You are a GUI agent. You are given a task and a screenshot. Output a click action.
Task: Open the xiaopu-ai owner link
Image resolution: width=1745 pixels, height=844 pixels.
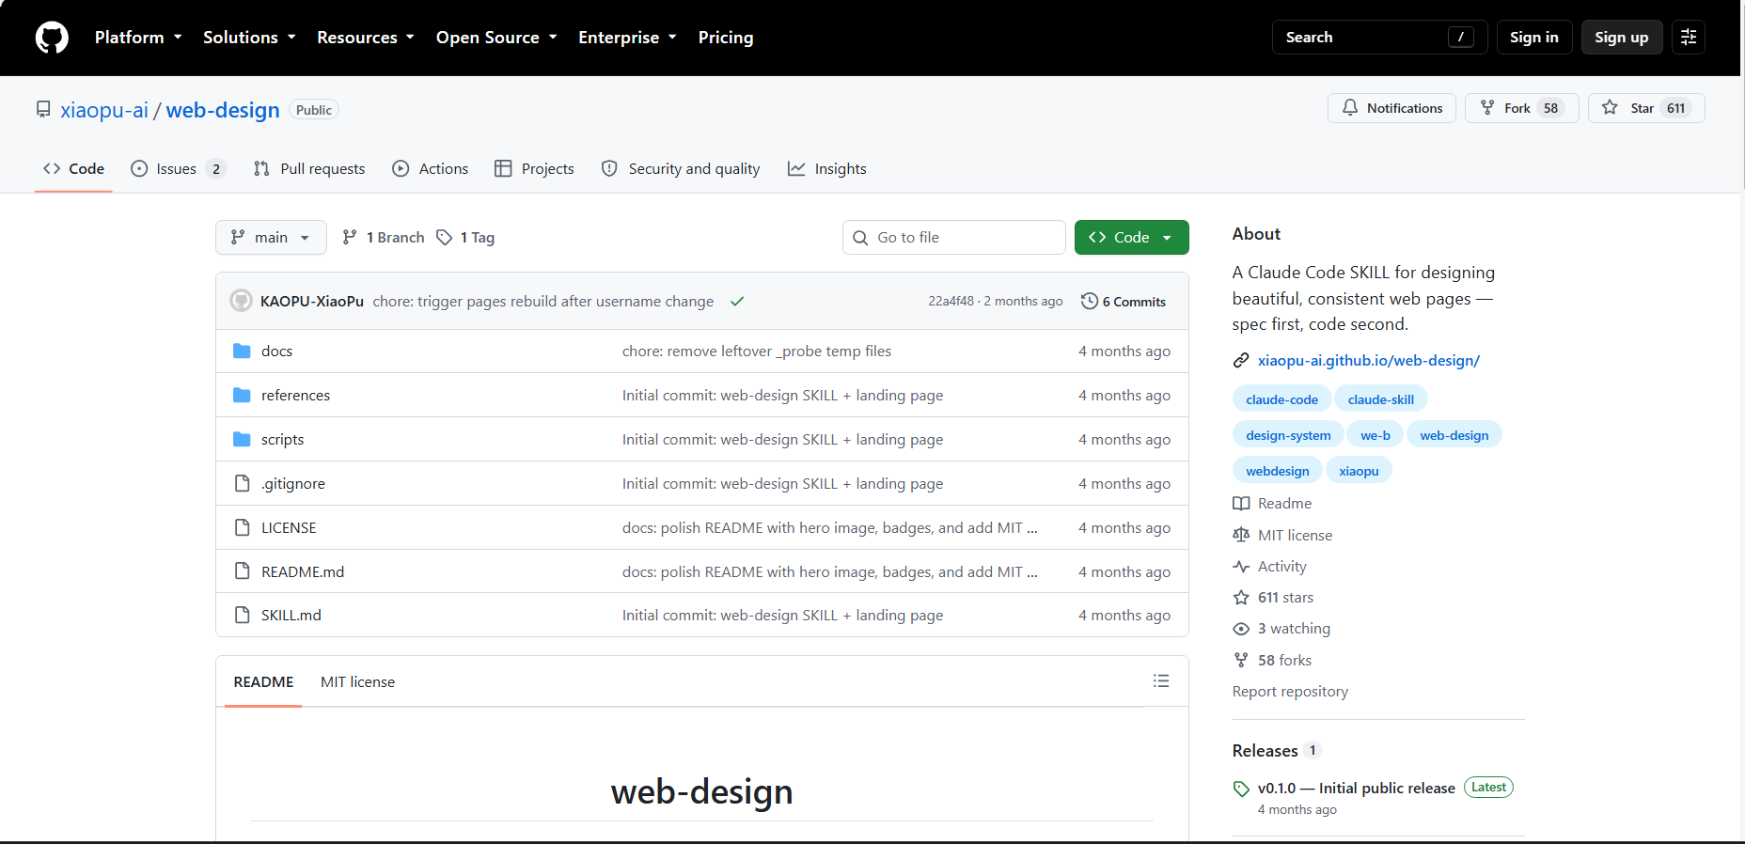pyautogui.click(x=104, y=110)
